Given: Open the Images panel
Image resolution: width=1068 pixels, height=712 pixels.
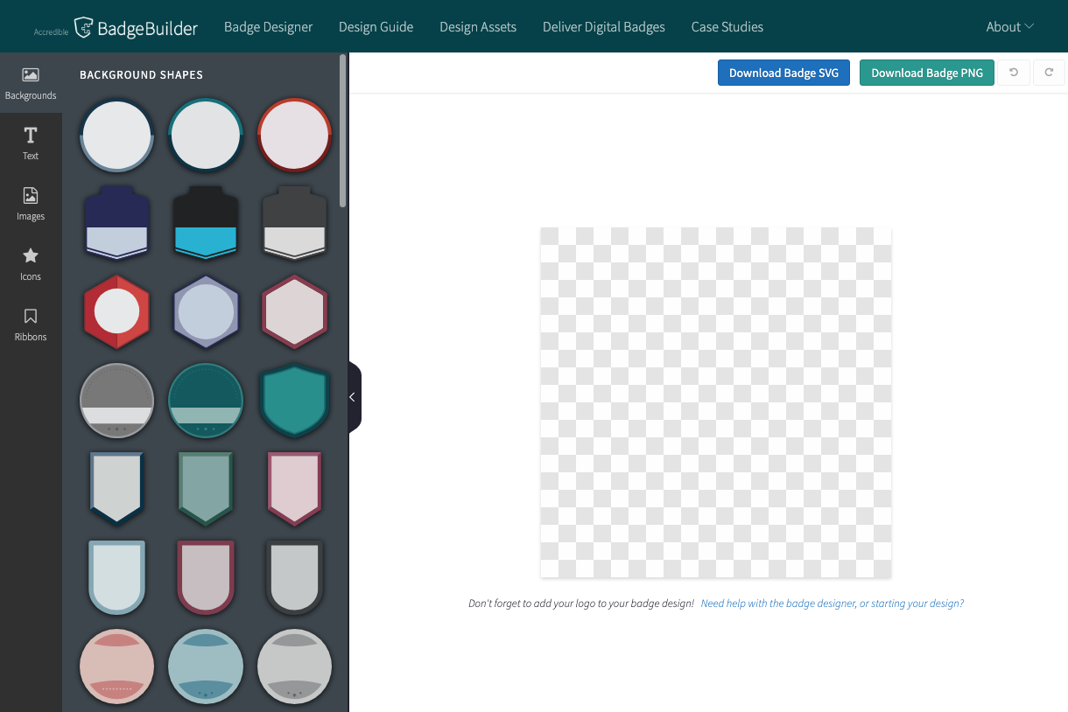Looking at the screenshot, I should click(x=31, y=204).
